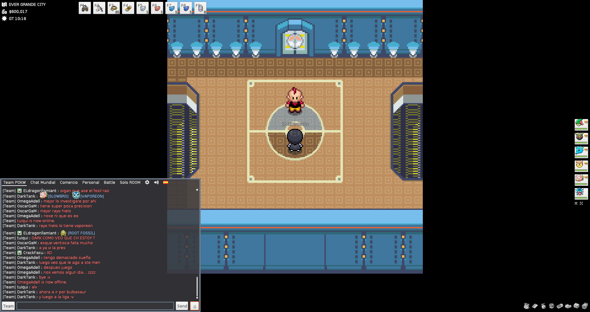590x312 pixels.
Task: Use the F5 white ocarina item
Action: (143, 8)
